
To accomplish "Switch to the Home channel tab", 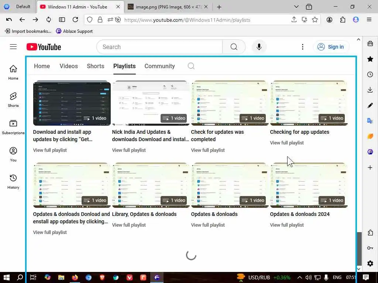I will [x=42, y=66].
